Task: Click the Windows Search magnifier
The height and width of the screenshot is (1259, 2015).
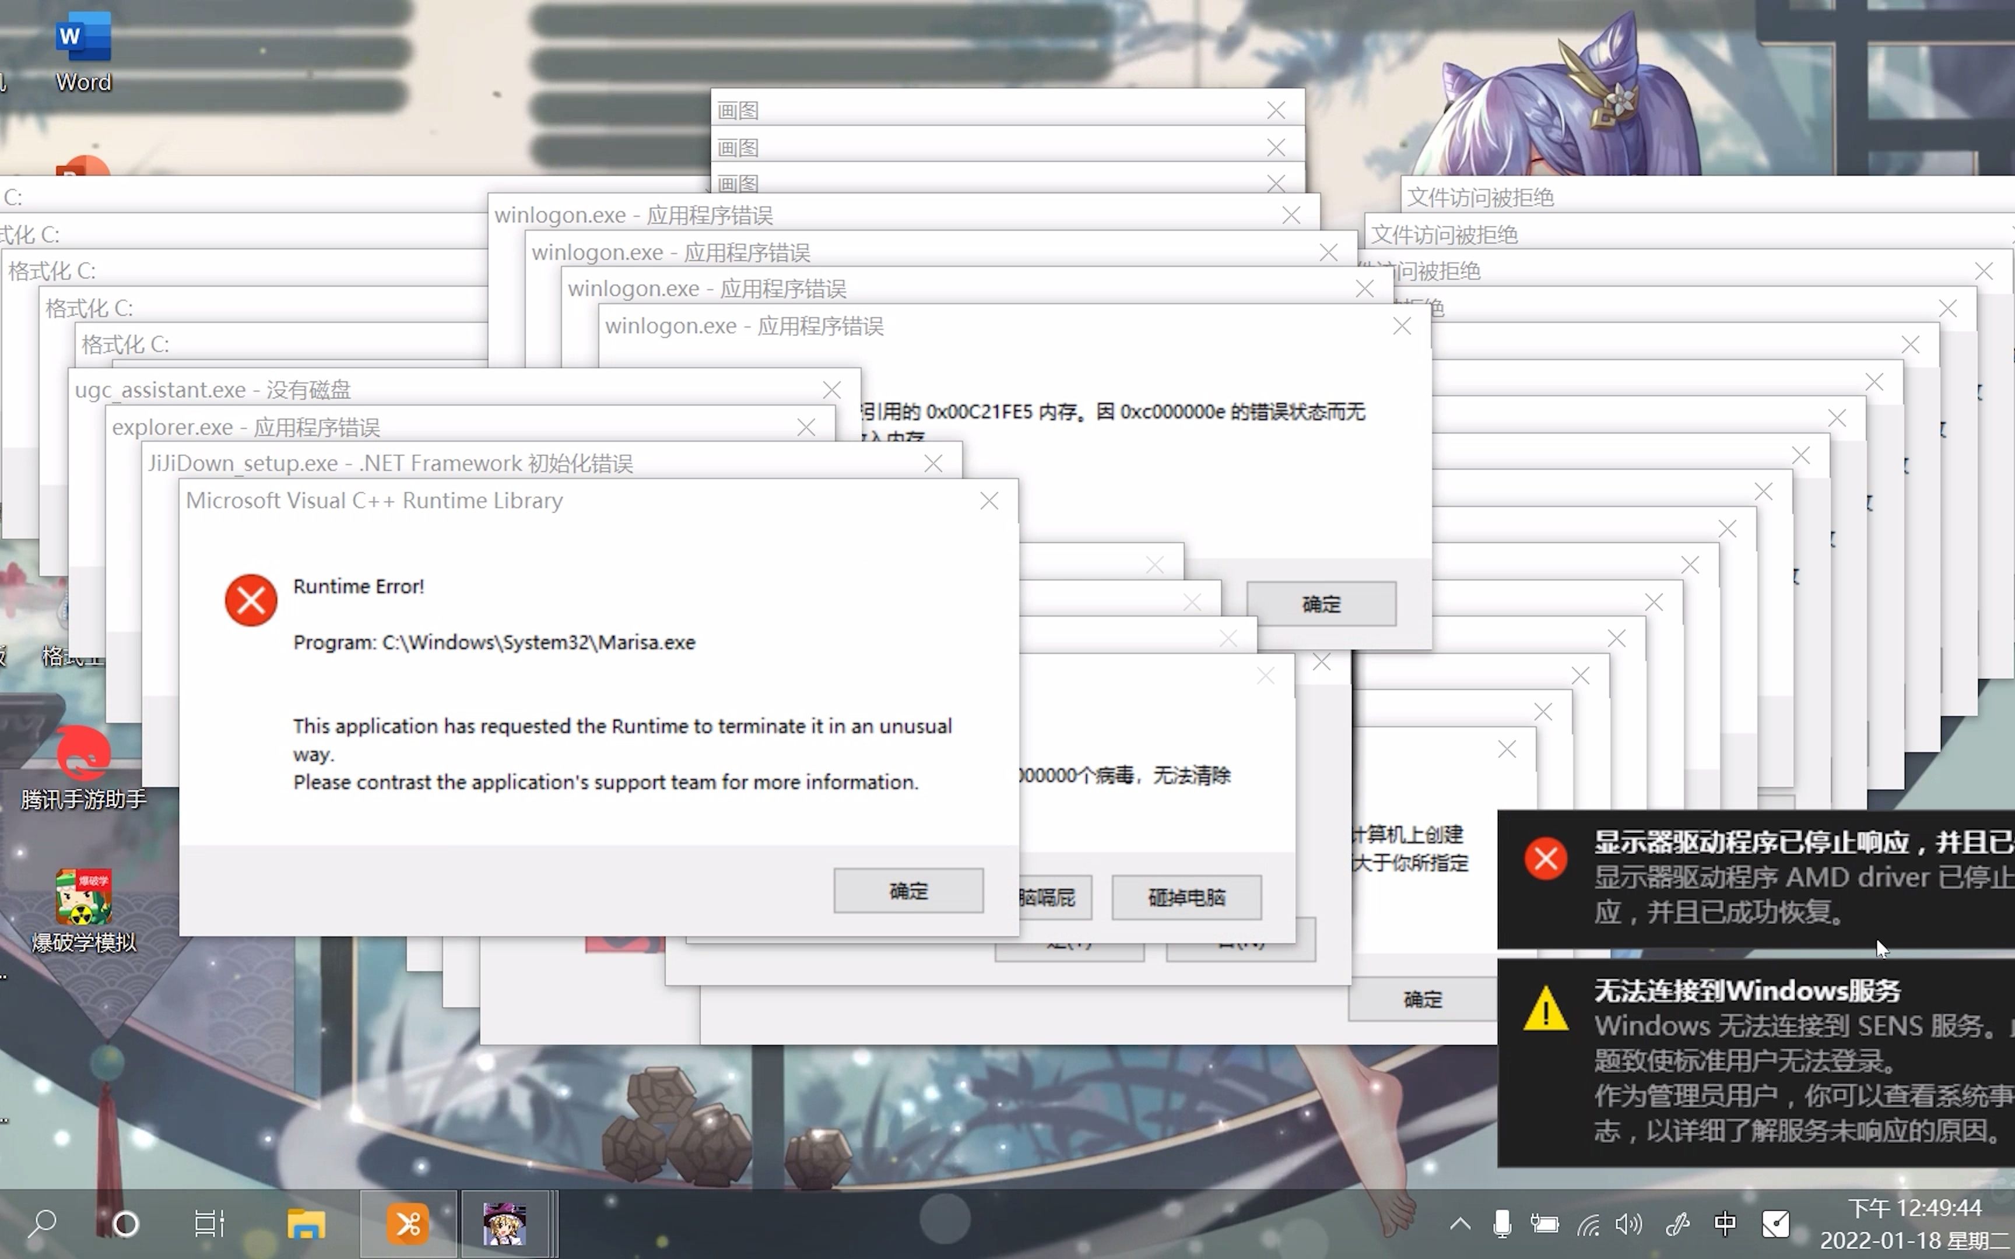Action: coord(43,1224)
